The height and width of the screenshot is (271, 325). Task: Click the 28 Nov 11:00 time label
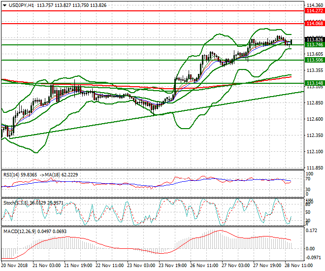click(x=299, y=266)
